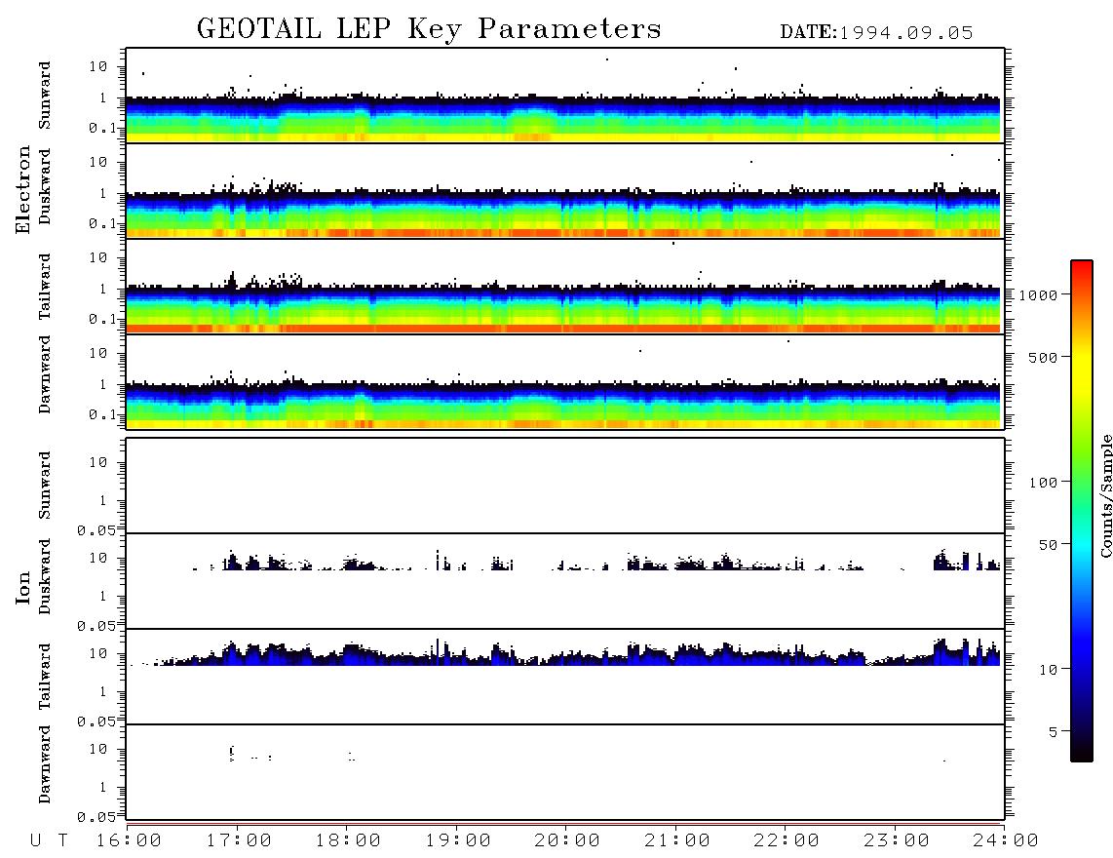
Task: Select the Ion Dawnward axis label
Action: click(x=45, y=764)
